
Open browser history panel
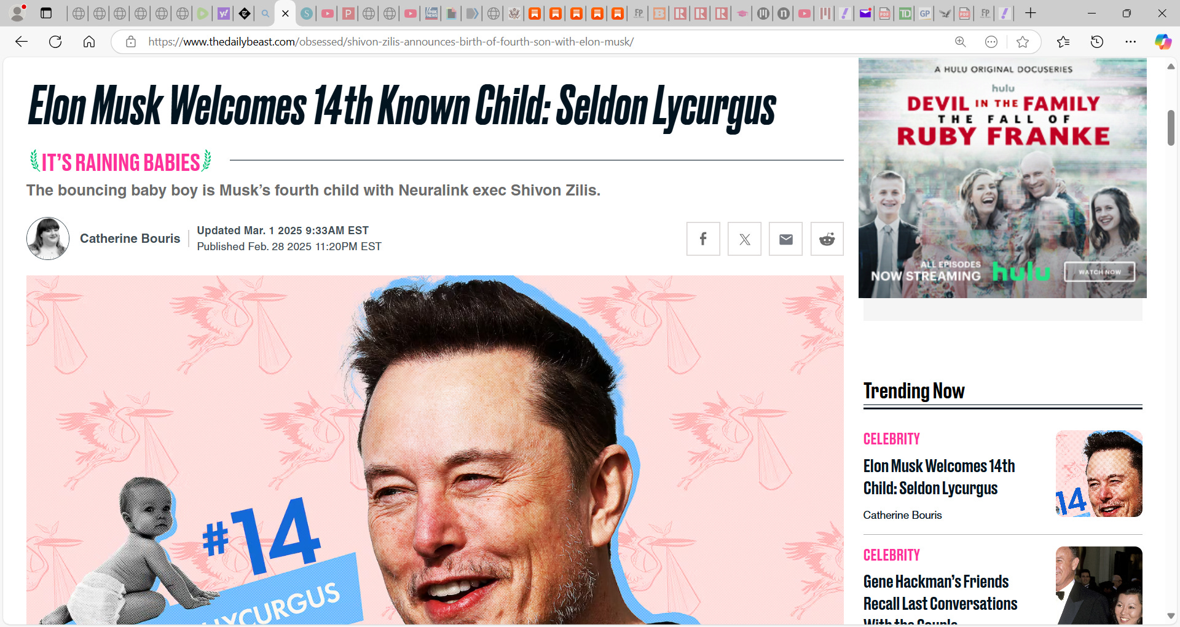pyautogui.click(x=1097, y=42)
